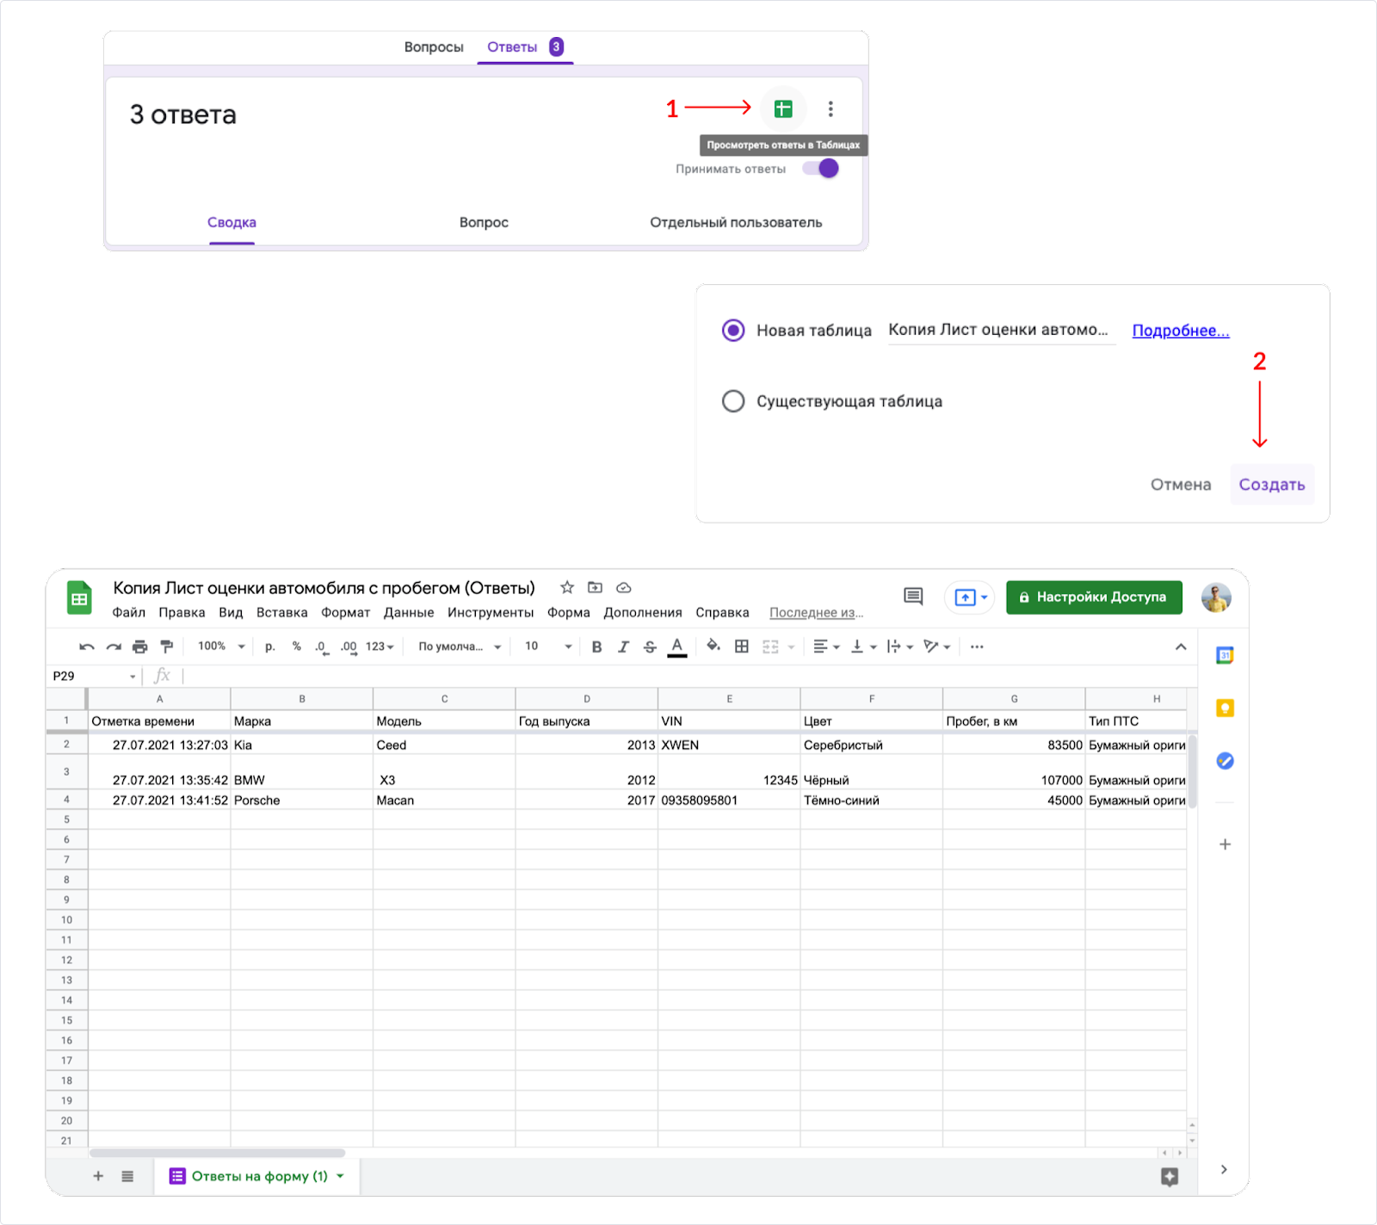Click the strikethrough toolbar icon

[650, 647]
